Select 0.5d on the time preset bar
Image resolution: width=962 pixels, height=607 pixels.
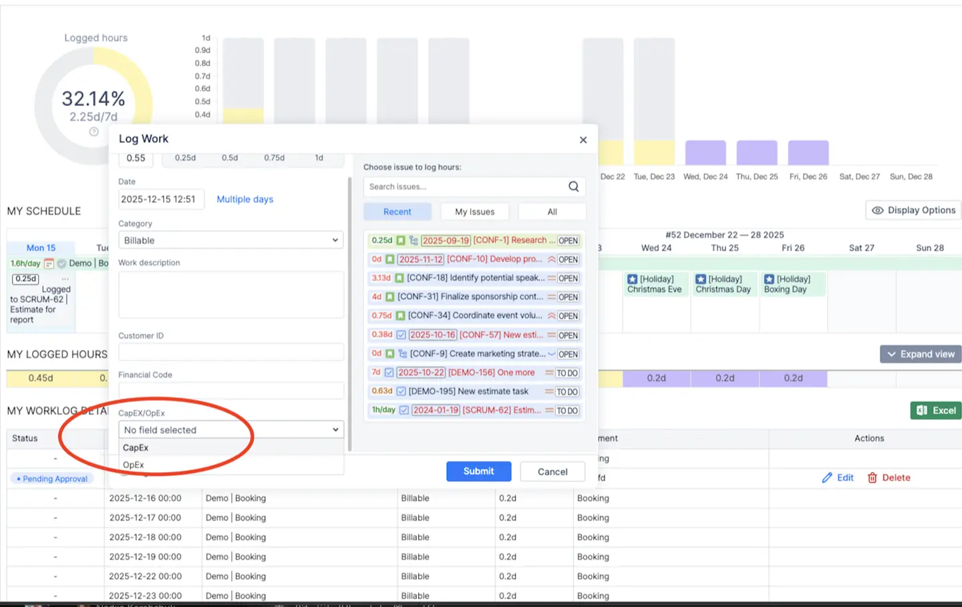[x=229, y=158]
